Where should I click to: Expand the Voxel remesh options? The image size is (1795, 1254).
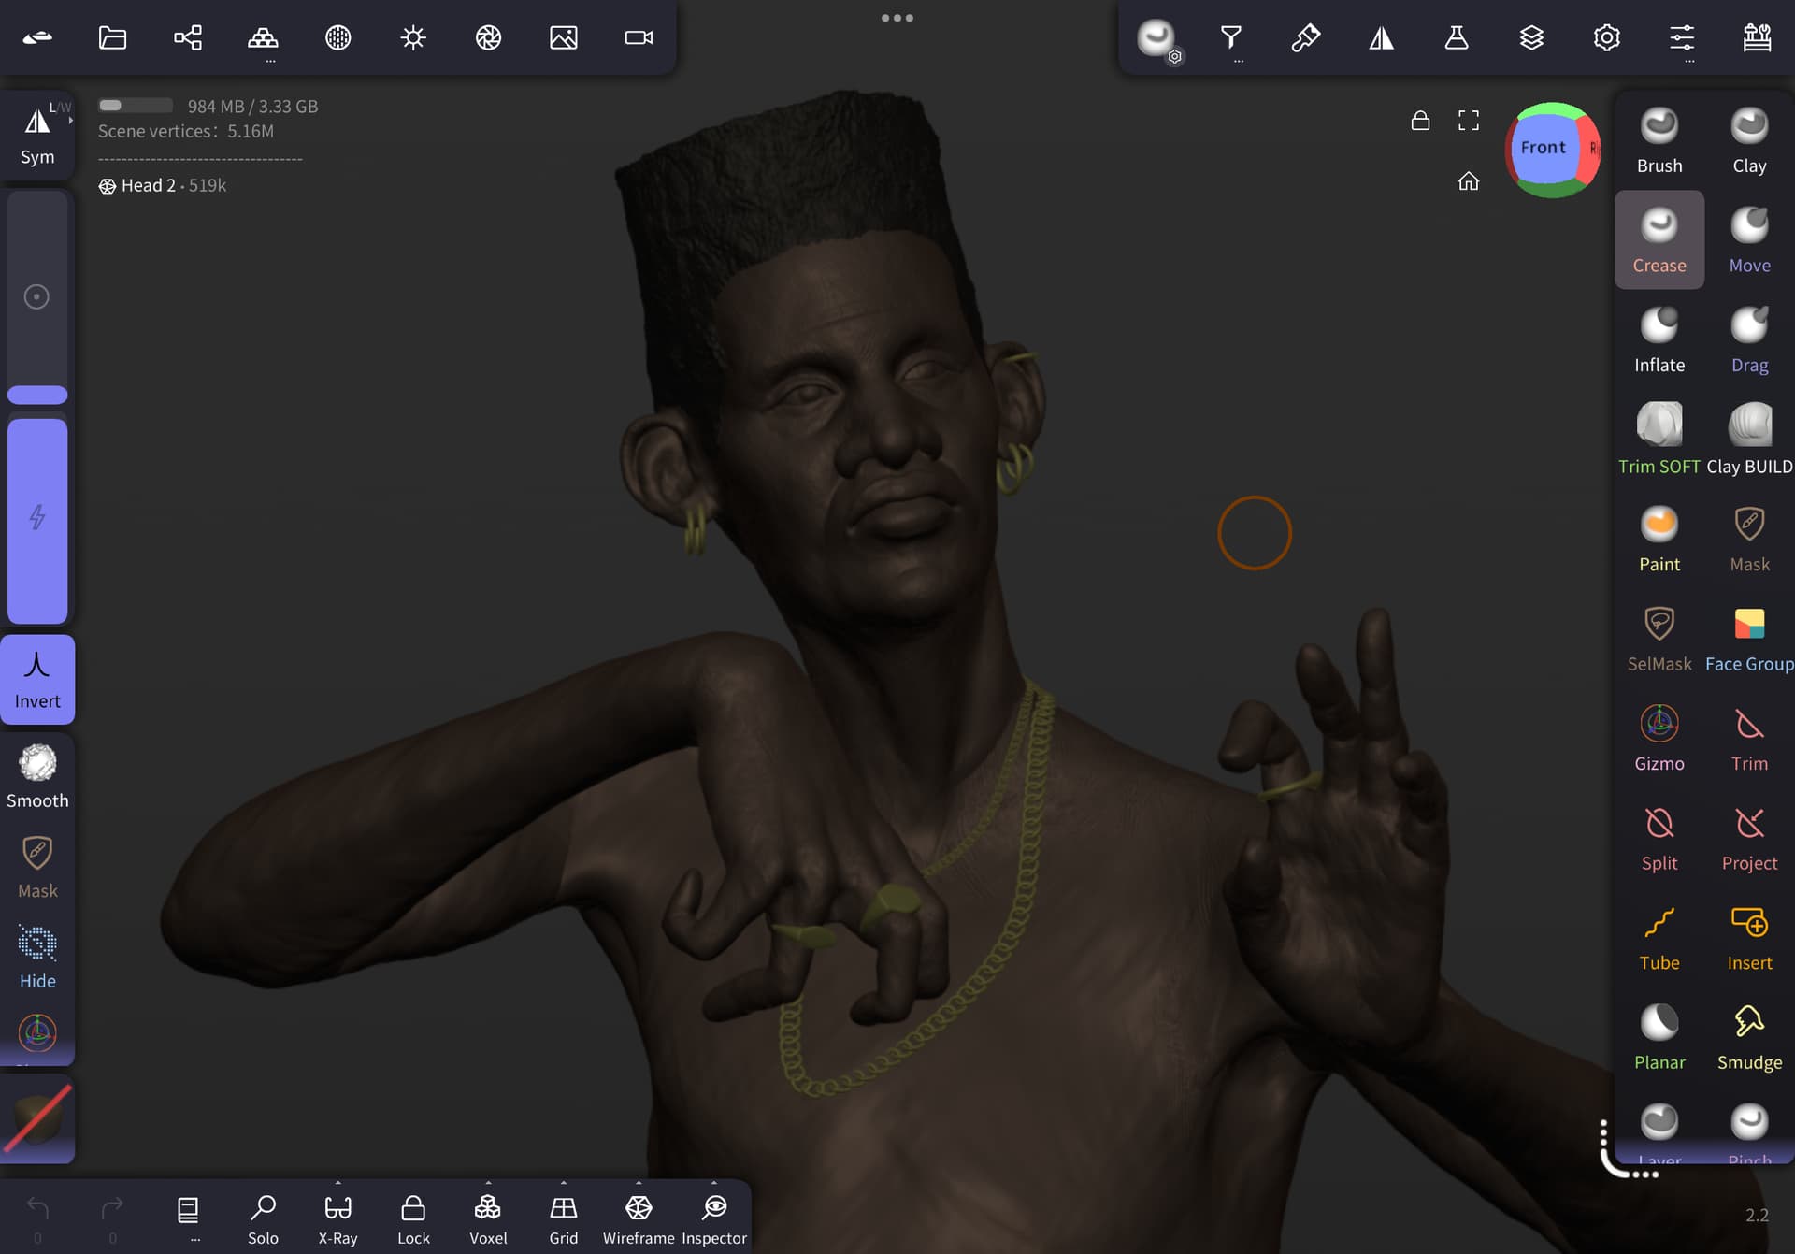click(488, 1183)
